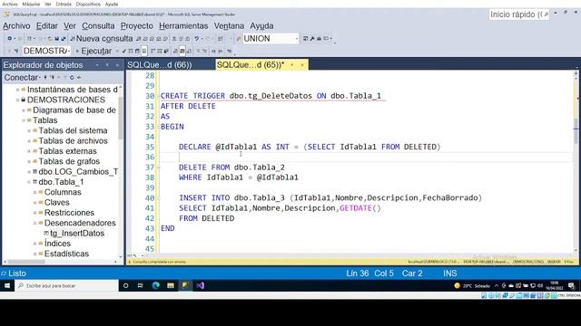The image size is (581, 326).
Task: Open Visual Studio from the taskbar
Action: point(201,286)
